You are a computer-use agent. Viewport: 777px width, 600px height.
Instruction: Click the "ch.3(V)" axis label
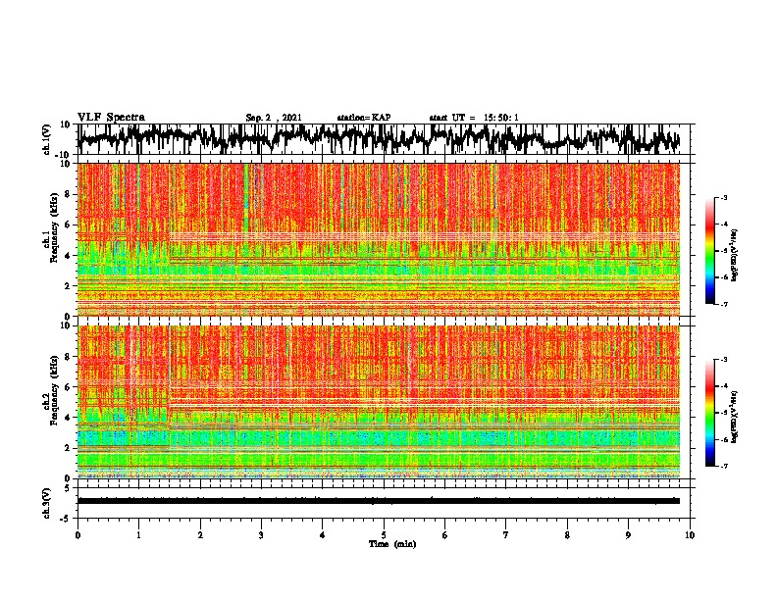(47, 503)
